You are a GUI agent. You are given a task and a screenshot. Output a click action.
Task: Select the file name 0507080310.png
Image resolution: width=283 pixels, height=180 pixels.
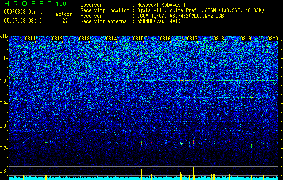[23, 12]
